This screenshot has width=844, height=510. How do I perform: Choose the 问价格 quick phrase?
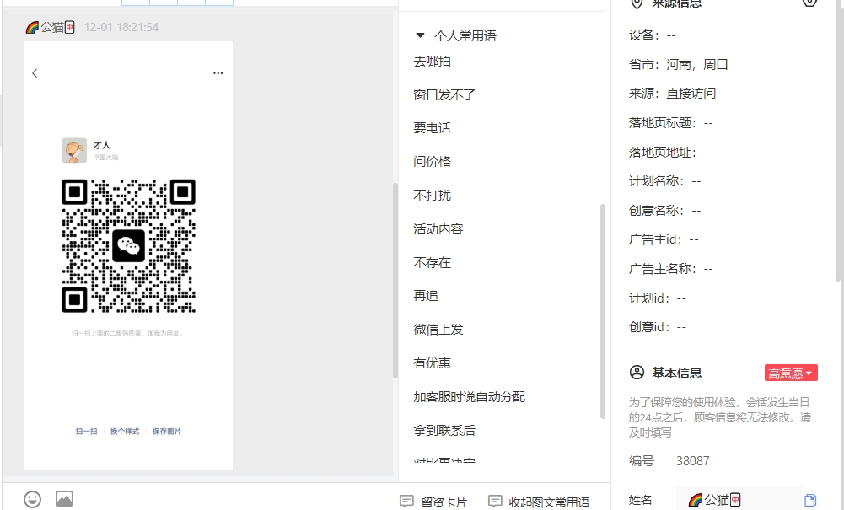click(x=433, y=161)
